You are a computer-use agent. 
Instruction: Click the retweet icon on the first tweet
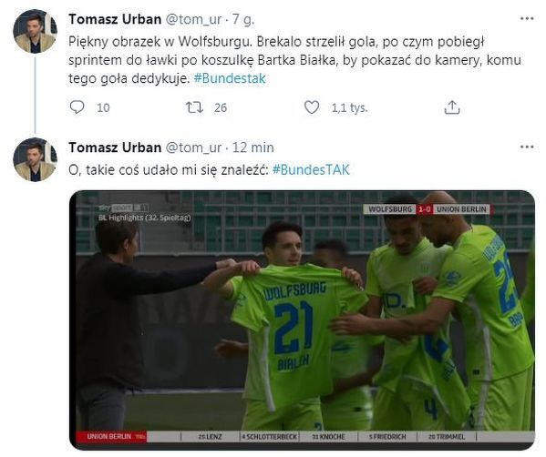pyautogui.click(x=194, y=107)
